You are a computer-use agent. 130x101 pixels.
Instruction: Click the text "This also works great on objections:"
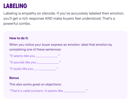click(x=35, y=84)
